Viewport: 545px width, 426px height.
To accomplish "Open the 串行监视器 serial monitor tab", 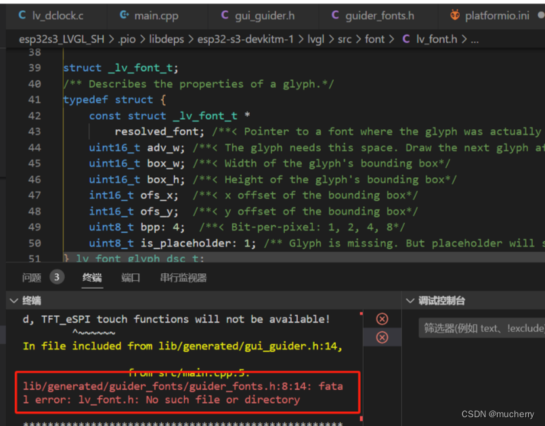I will pyautogui.click(x=183, y=277).
